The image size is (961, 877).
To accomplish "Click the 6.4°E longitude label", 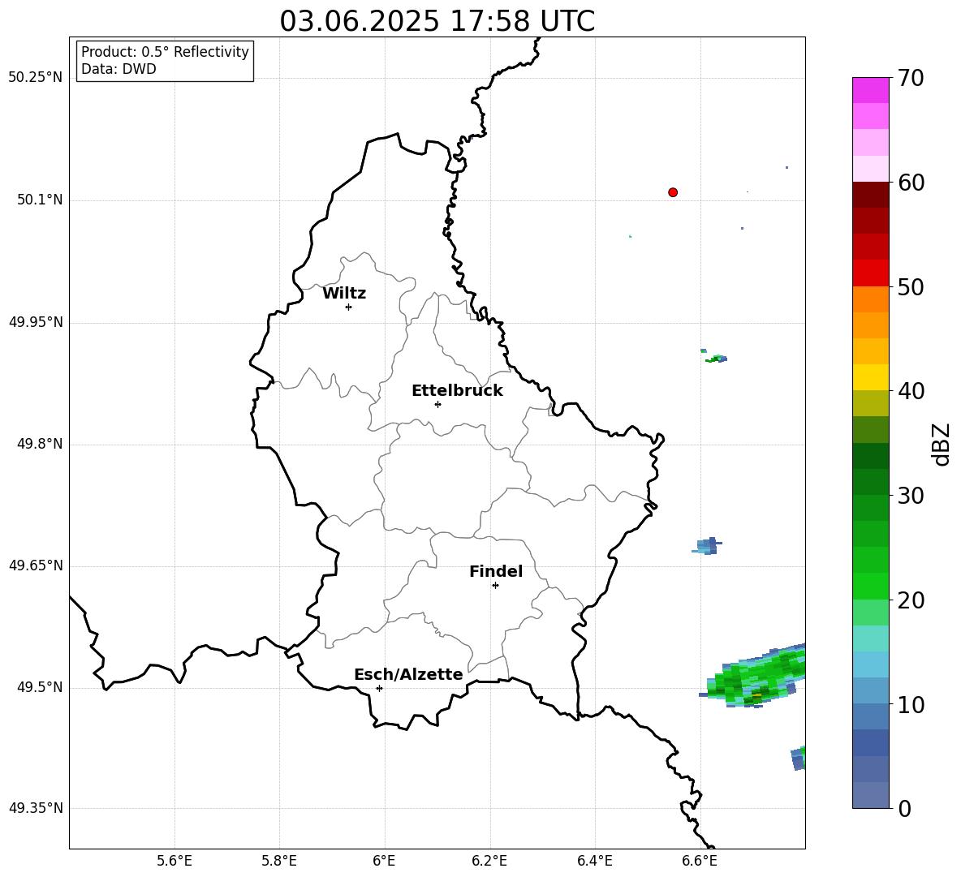I will (594, 861).
